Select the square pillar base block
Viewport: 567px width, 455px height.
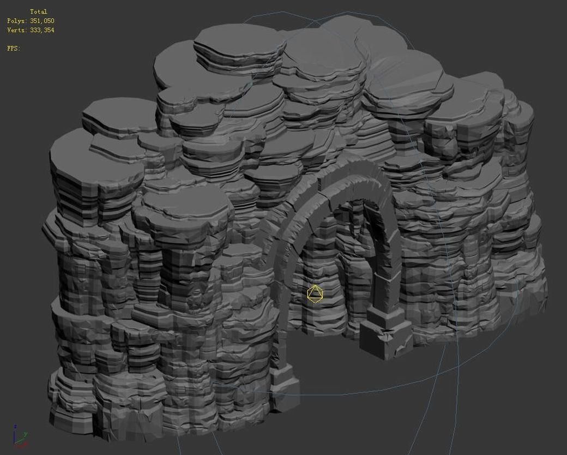coord(385,335)
